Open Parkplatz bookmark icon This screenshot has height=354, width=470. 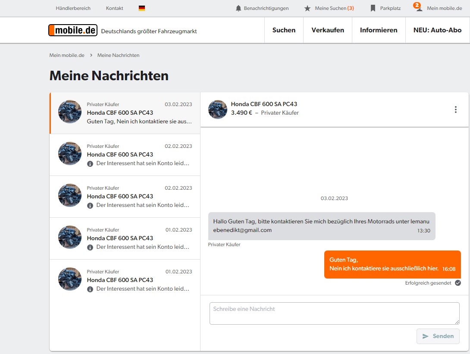373,8
